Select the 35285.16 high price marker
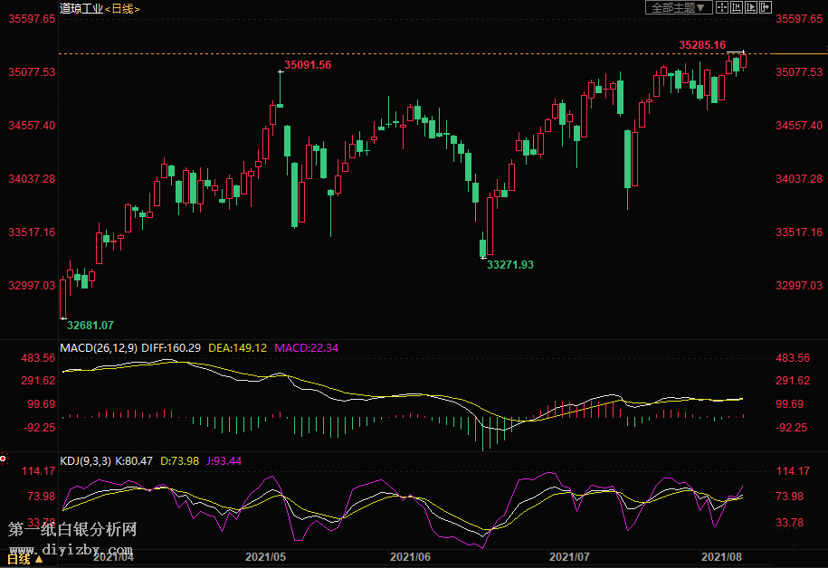 702,44
